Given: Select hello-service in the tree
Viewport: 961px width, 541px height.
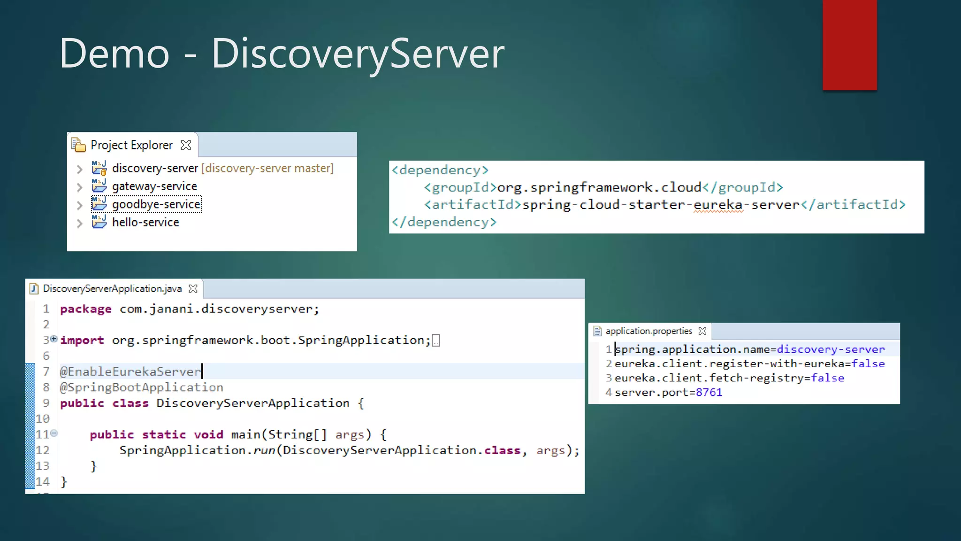Looking at the screenshot, I should point(145,222).
